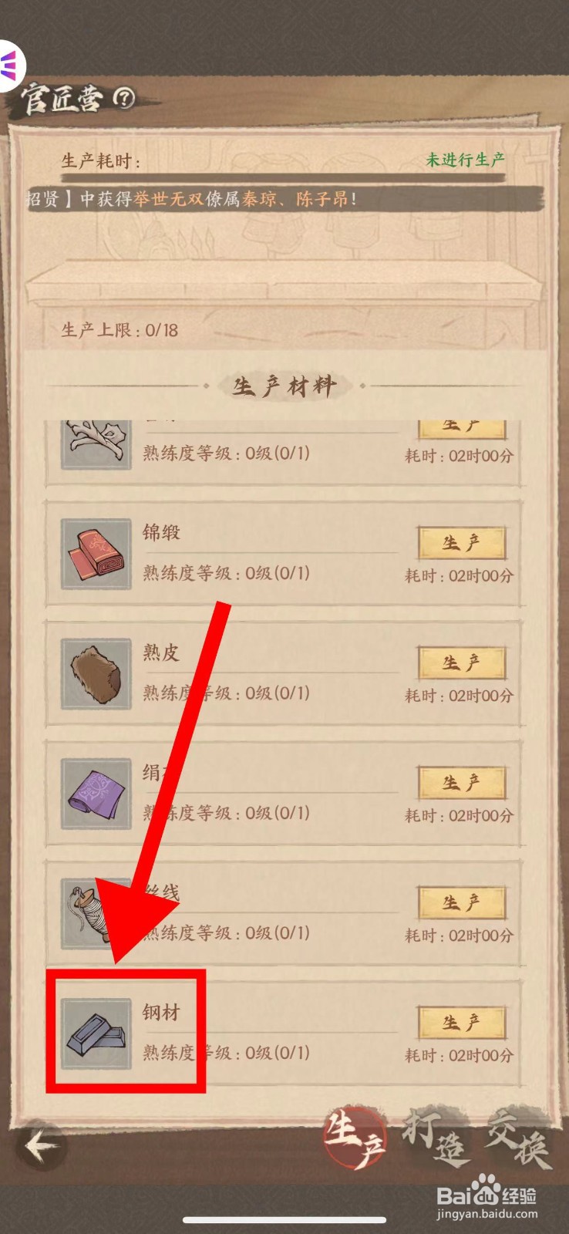Click the 生产 button for 锦缎

point(462,543)
